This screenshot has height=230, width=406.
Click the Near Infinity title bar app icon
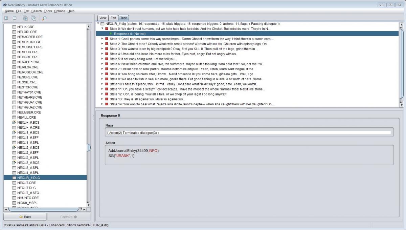5,5
